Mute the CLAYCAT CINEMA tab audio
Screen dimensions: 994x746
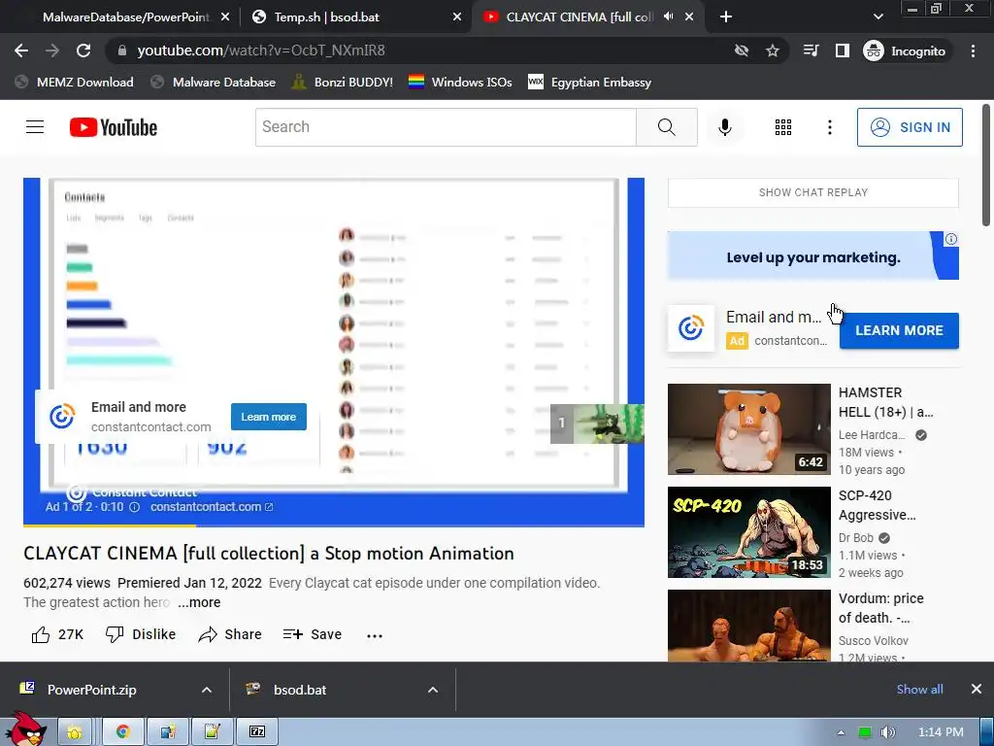668,17
